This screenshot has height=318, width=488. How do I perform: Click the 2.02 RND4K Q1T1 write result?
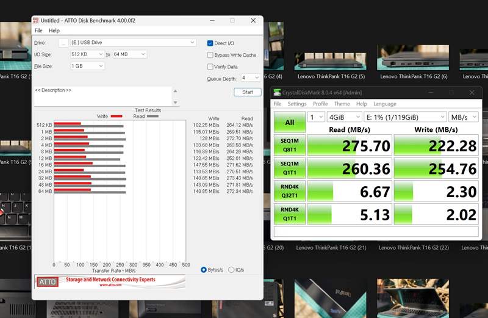(436, 214)
